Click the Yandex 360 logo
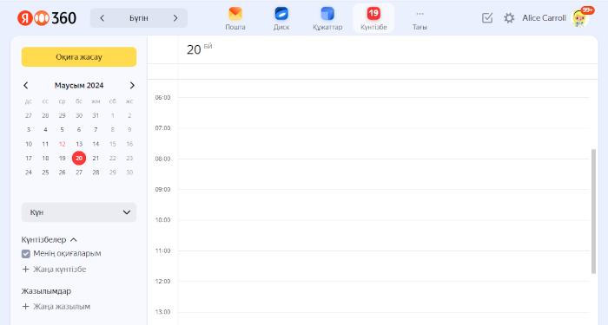This screenshot has width=608, height=325. [47, 18]
